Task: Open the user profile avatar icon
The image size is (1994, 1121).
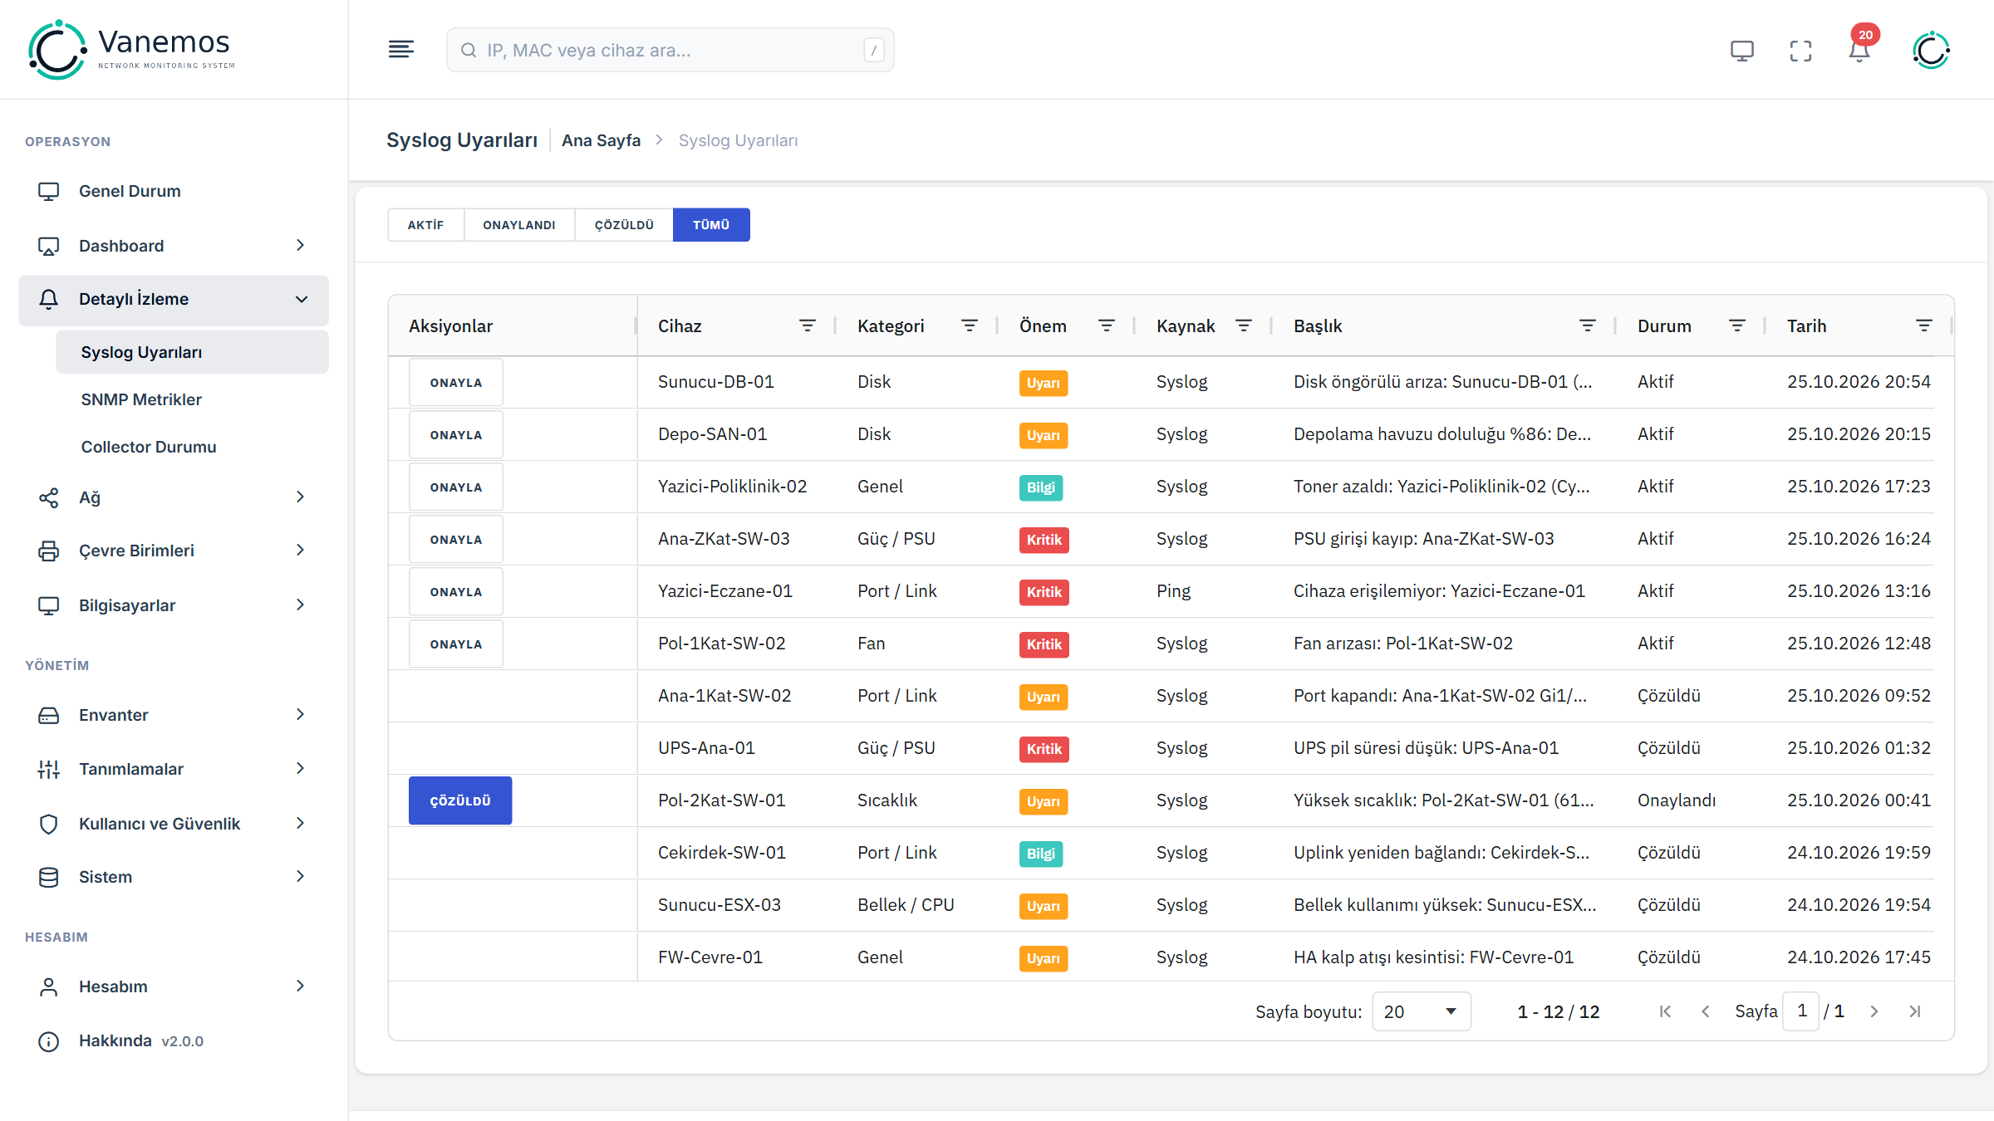Action: 1931,51
